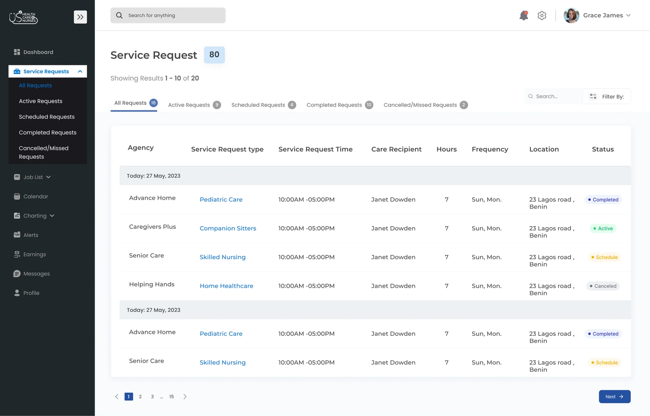Open the Alerts section
Image resolution: width=650 pixels, height=416 pixels.
tap(31, 235)
